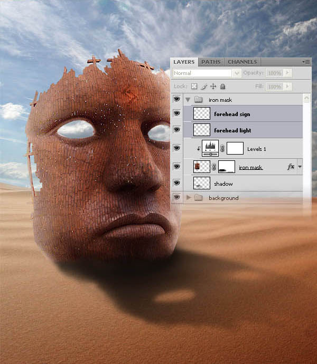The image size is (317, 364).
Task: Click the Levels 1 clipping arrow indicator
Action: [198, 149]
